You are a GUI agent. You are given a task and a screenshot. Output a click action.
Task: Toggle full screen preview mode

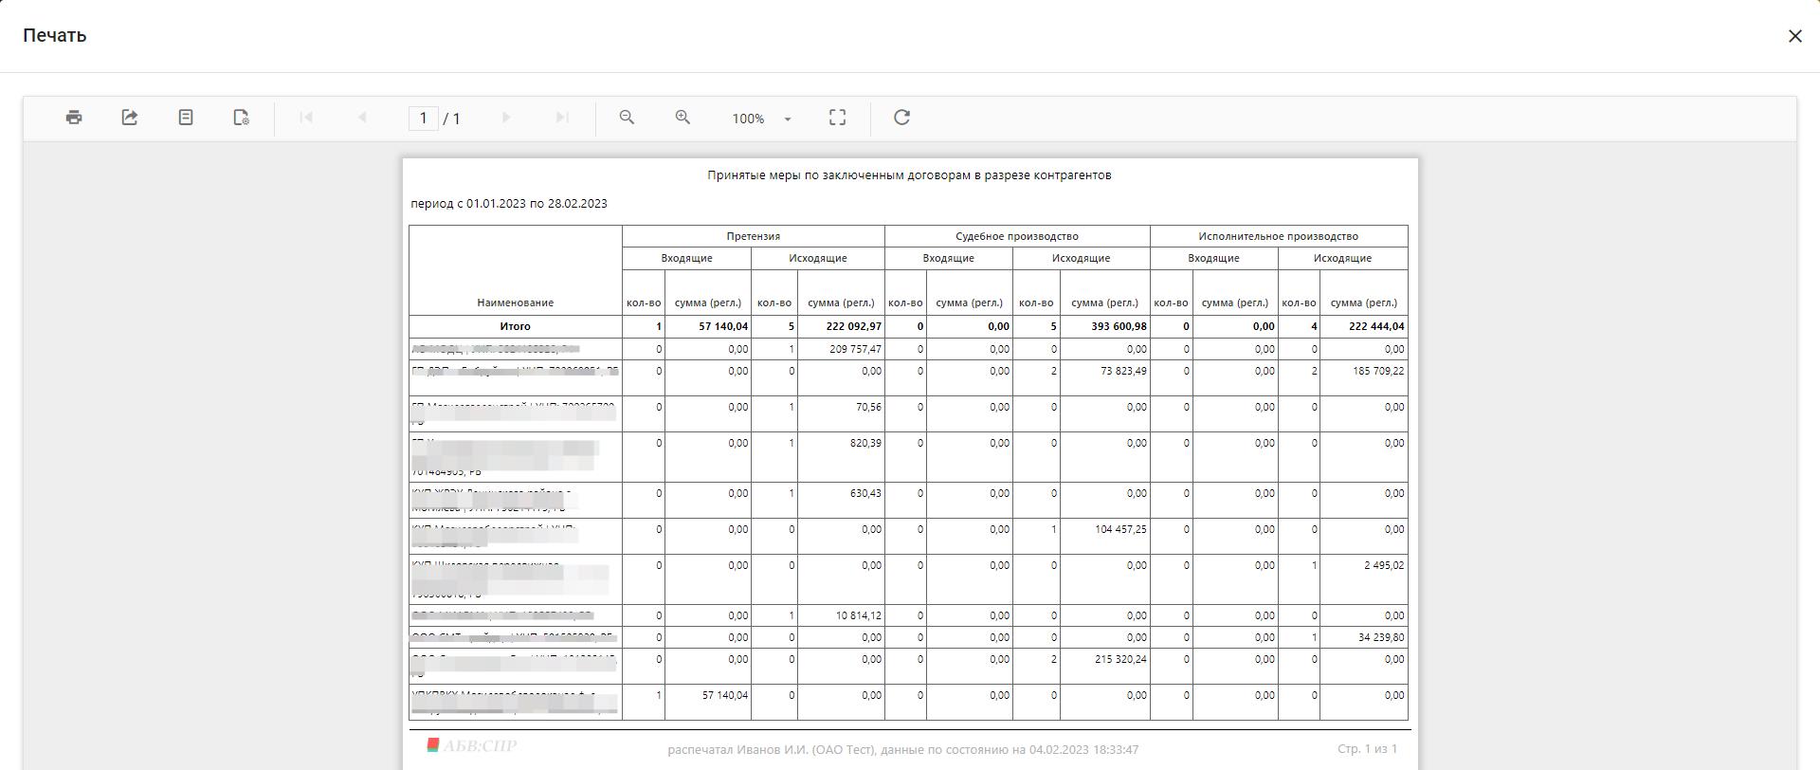click(x=837, y=118)
